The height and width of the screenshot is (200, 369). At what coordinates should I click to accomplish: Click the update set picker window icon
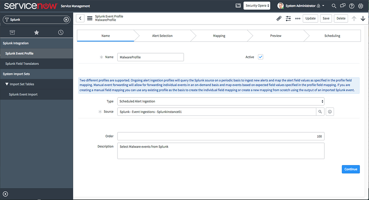(238, 5)
